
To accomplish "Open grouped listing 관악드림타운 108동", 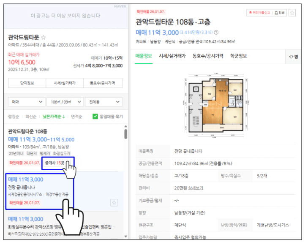I will (x=27, y=131).
